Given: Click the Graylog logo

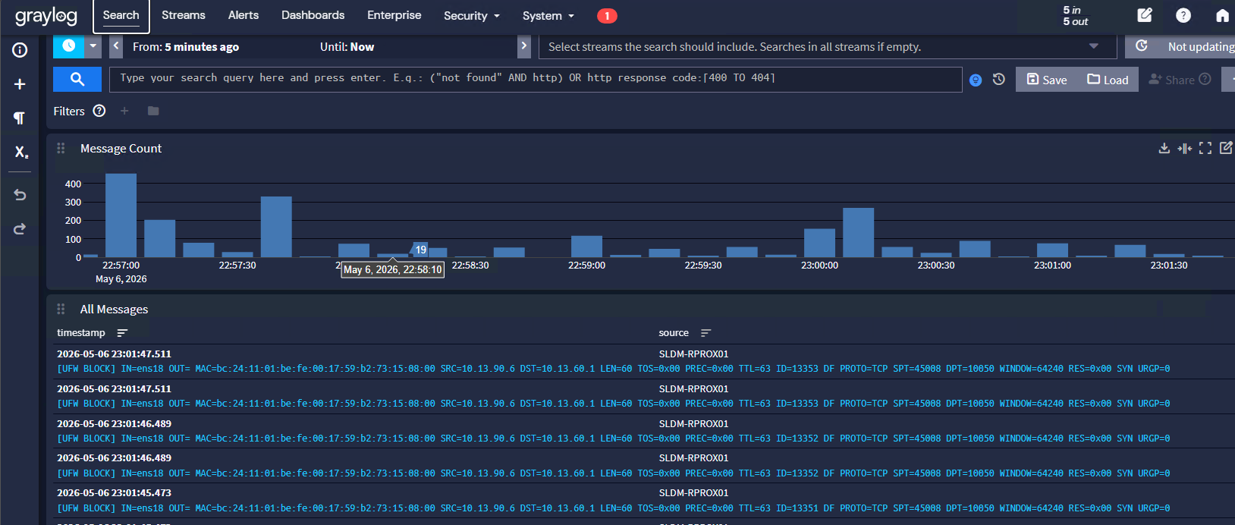Looking at the screenshot, I should 46,16.
